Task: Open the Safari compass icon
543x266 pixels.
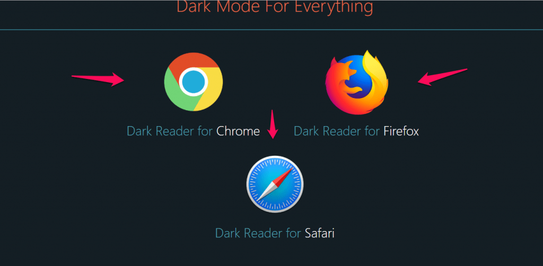Action: 275,184
